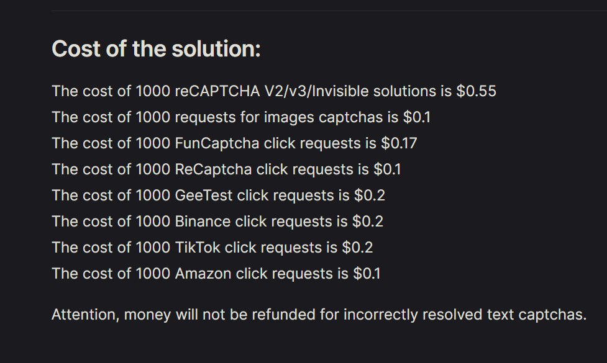Viewport: 607px width, 363px height.
Task: Click the 'Cost of the solution:' heading
Action: (x=156, y=48)
